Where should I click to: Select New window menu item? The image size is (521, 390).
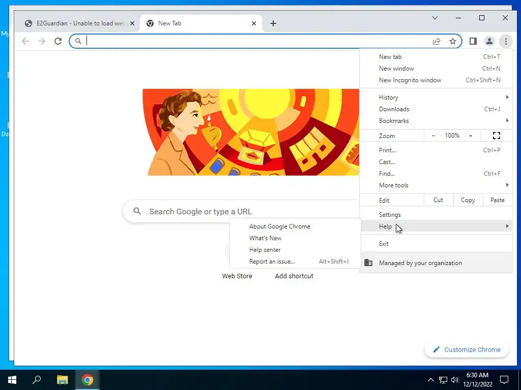[436, 69]
